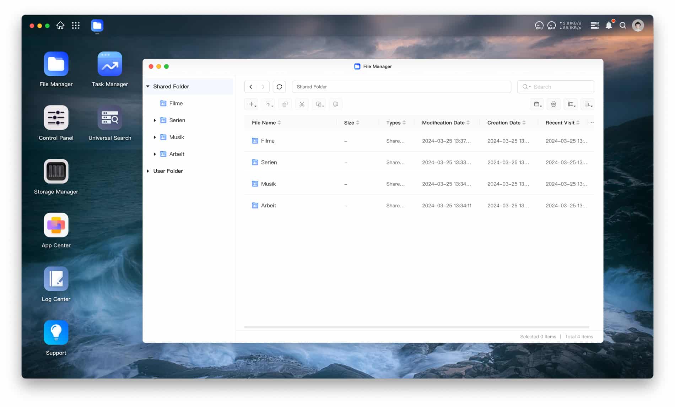The height and width of the screenshot is (407, 675).
Task: Select Arbeit in sidebar tree
Action: (177, 154)
